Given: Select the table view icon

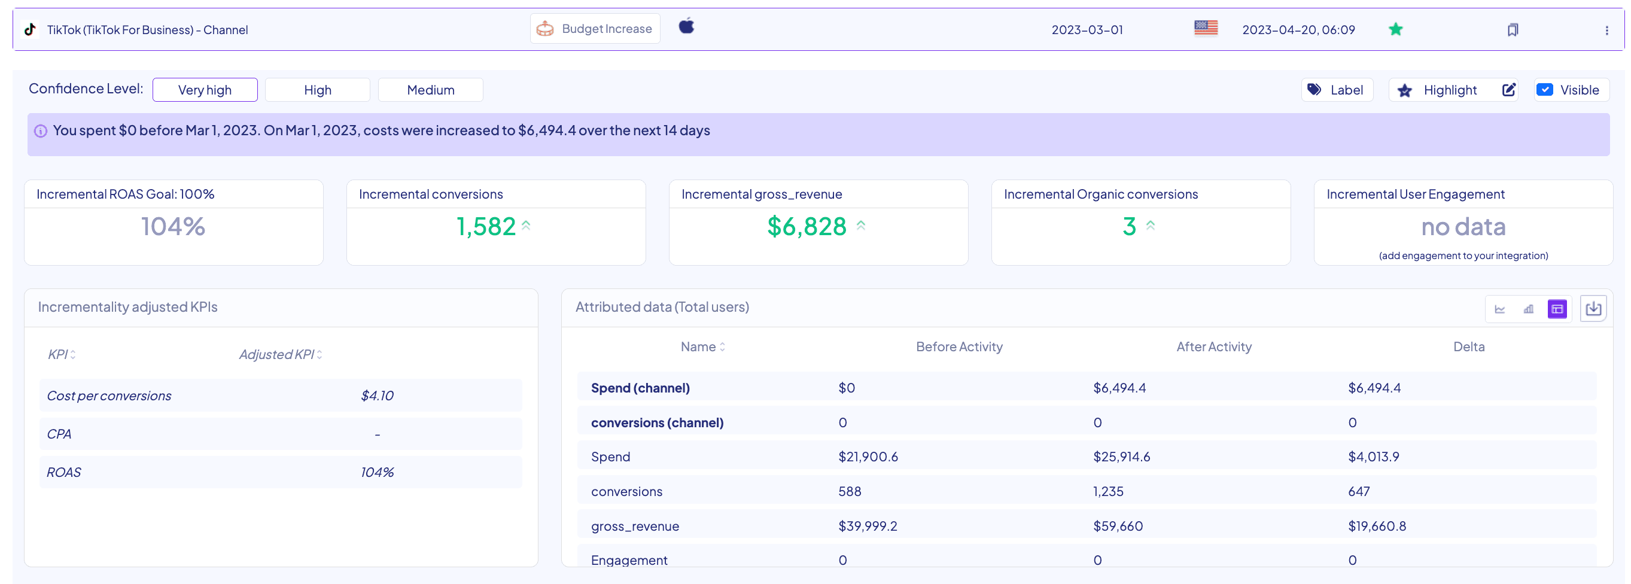Looking at the screenshot, I should (1557, 309).
